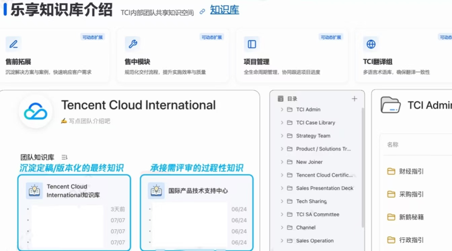Click the Tencent Cloud logo avatar
This screenshot has height=251, width=452.
[x=36, y=111]
